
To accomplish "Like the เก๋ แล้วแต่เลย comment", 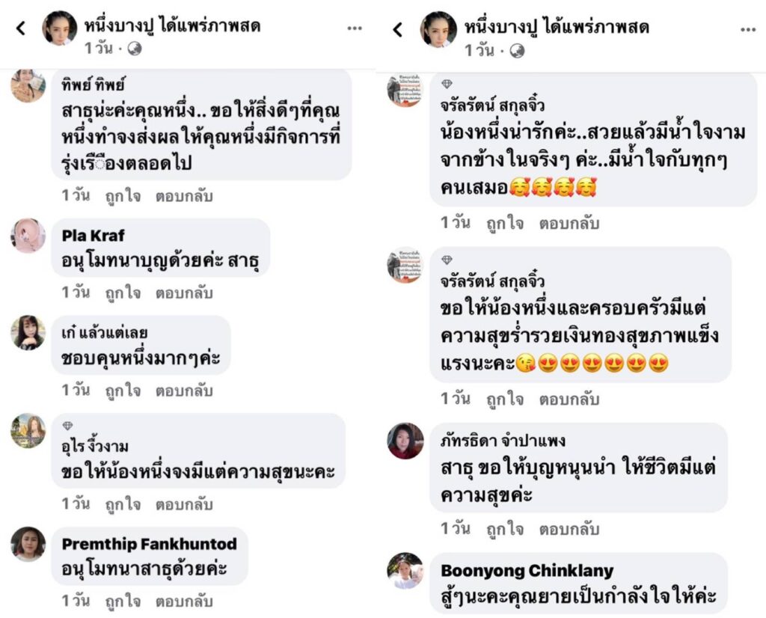I will [123, 391].
